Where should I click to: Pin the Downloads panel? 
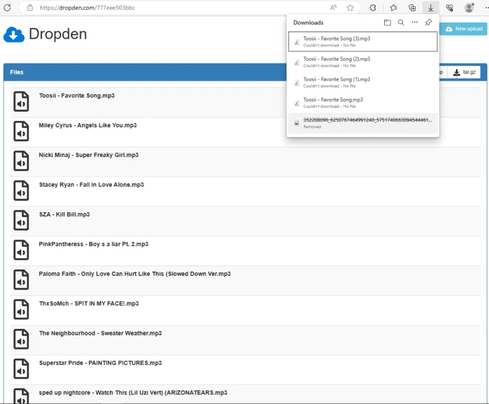[428, 22]
